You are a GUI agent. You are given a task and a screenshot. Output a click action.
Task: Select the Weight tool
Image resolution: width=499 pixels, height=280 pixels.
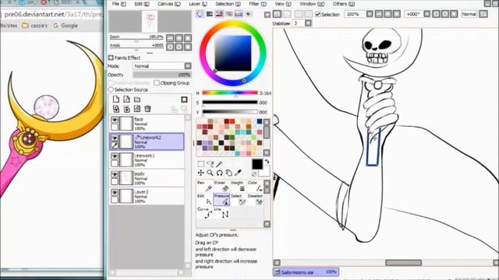click(x=238, y=187)
